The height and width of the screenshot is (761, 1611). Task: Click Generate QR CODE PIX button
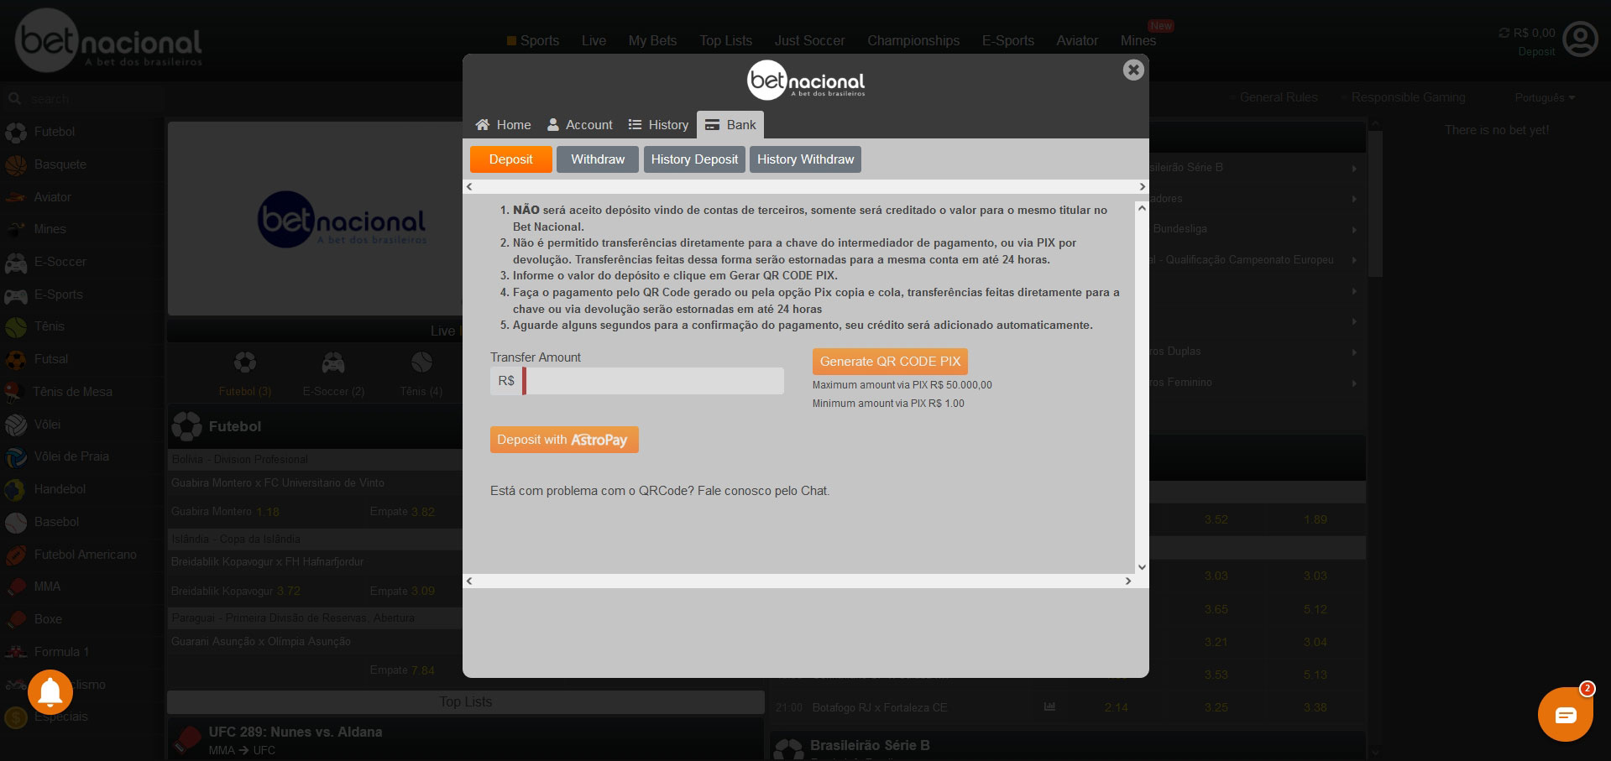click(890, 362)
